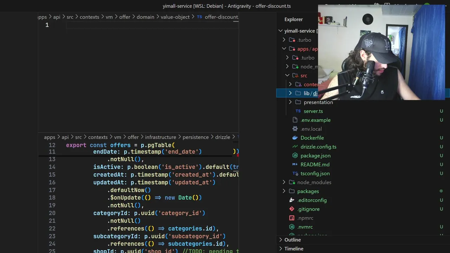Viewport: 450px width, 253px height.
Task: Click apps breadcrumb in the lower editor
Action: (x=50, y=137)
